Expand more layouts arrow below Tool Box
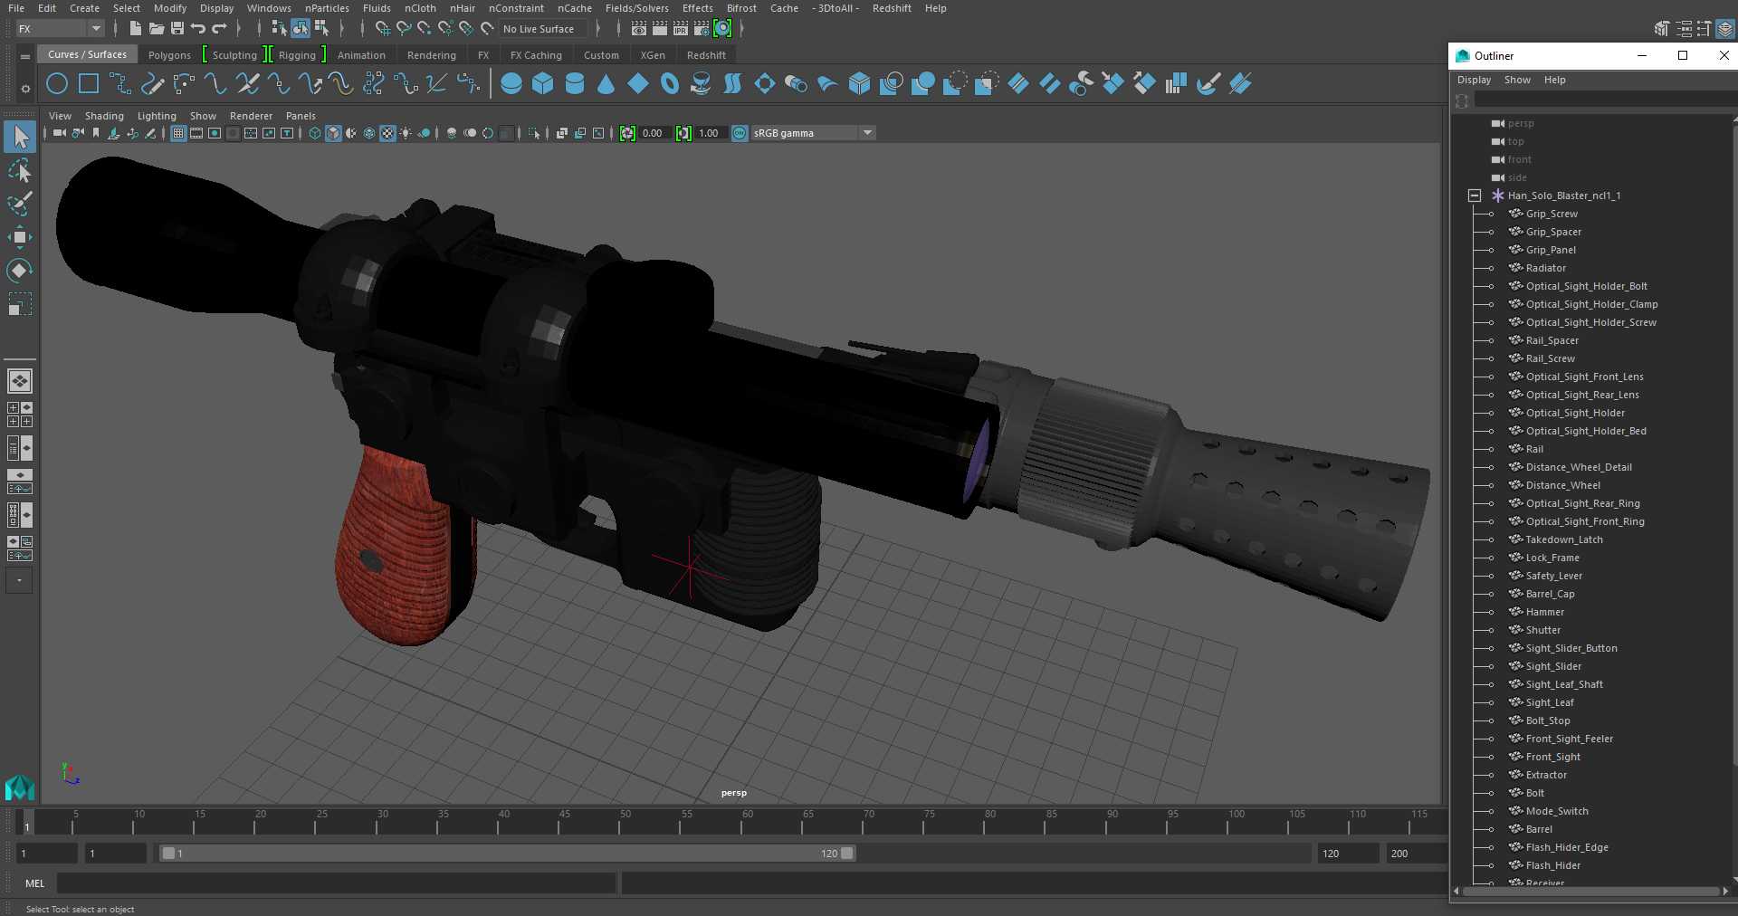 point(19,581)
